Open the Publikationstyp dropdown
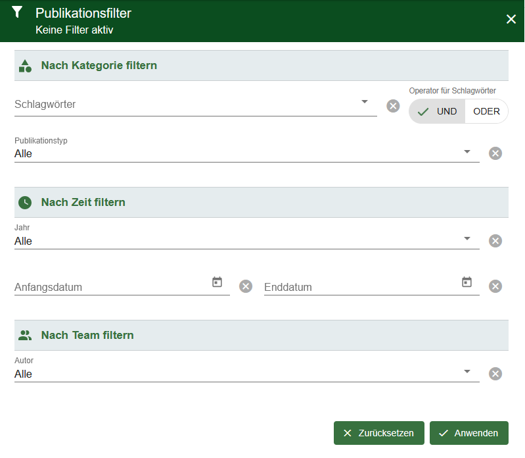Image resolution: width=525 pixels, height=458 pixels. tap(467, 151)
